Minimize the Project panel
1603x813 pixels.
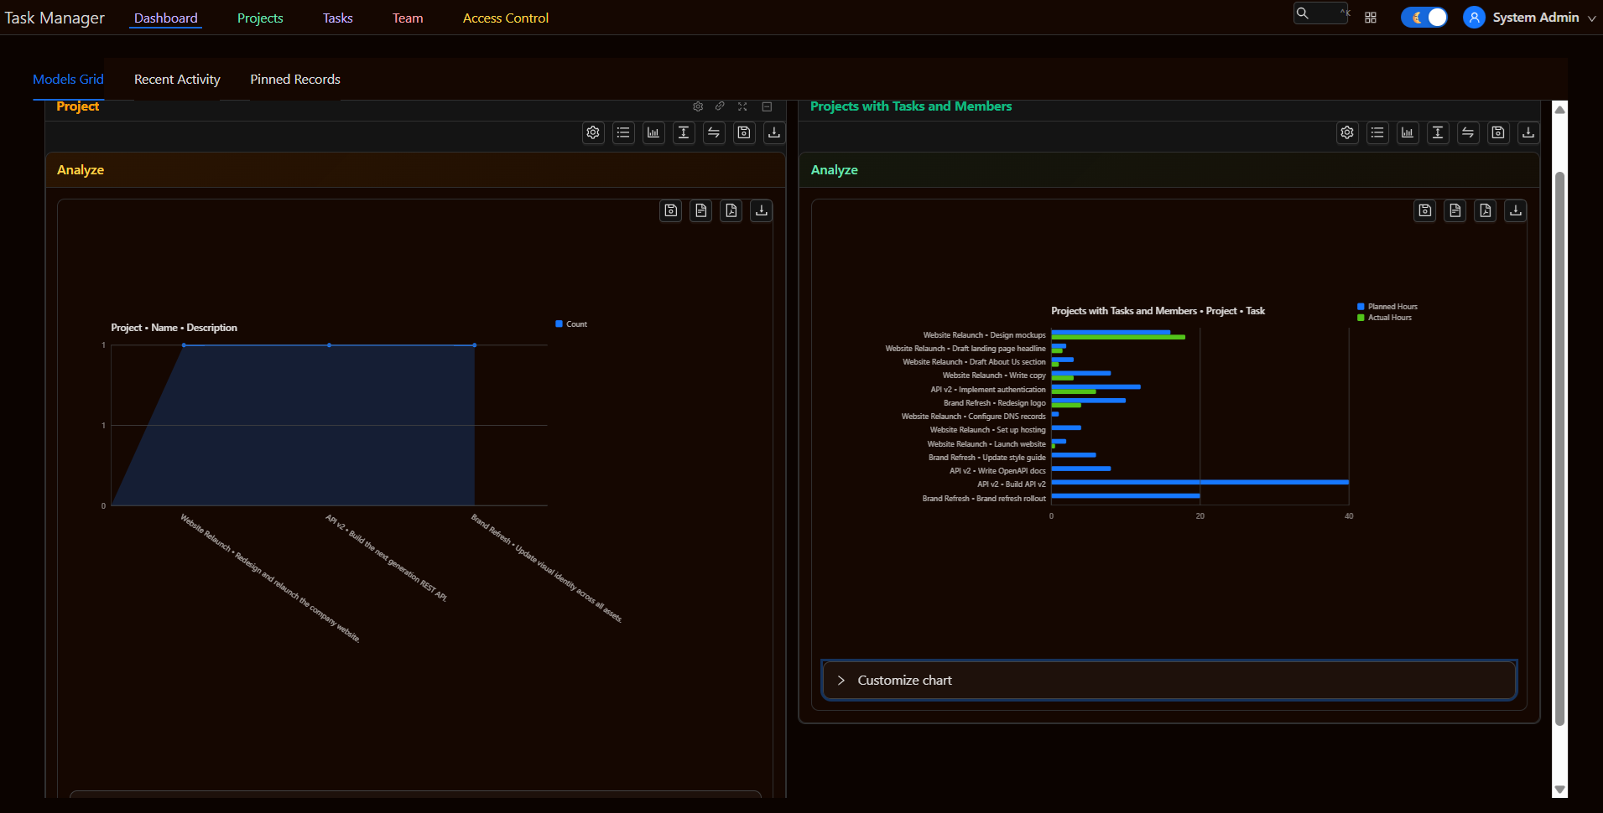click(767, 106)
